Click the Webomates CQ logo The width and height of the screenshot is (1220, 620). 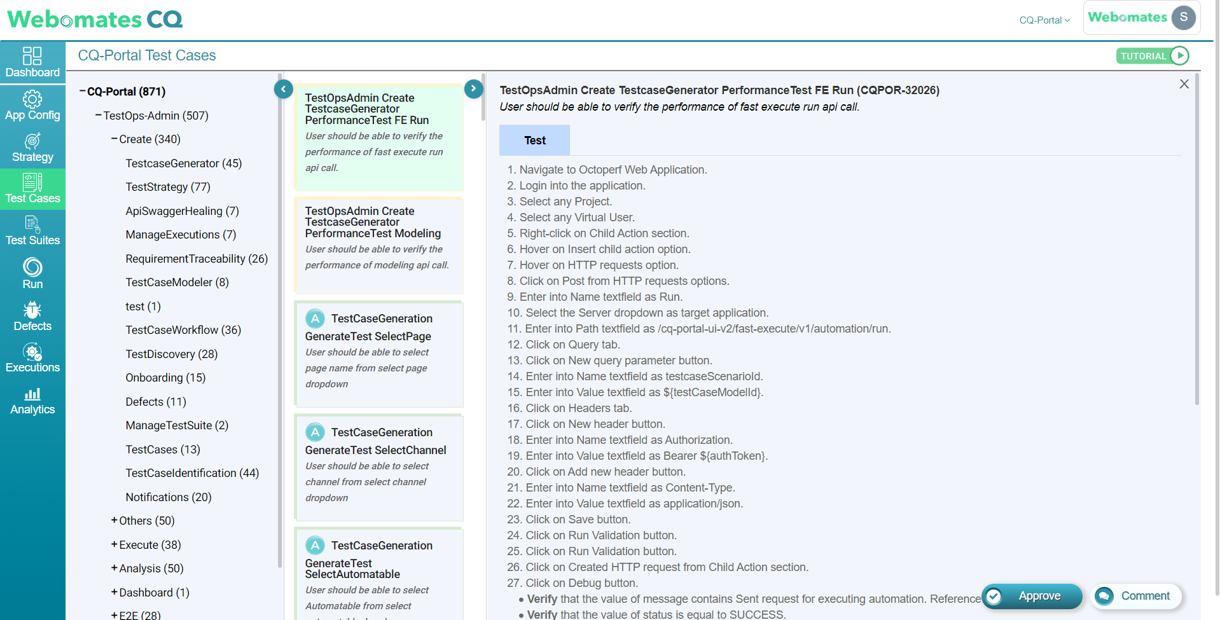pos(95,19)
